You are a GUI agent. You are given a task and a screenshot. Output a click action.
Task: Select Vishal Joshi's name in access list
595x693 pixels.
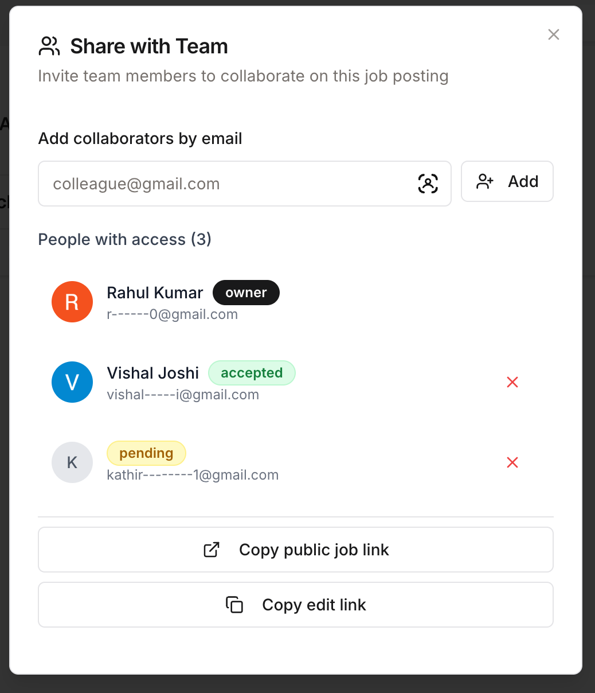[x=152, y=373]
